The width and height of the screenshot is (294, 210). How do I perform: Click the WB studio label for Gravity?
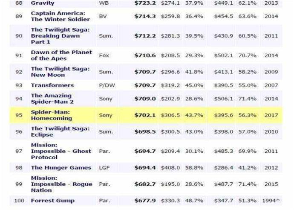pos(104,3)
